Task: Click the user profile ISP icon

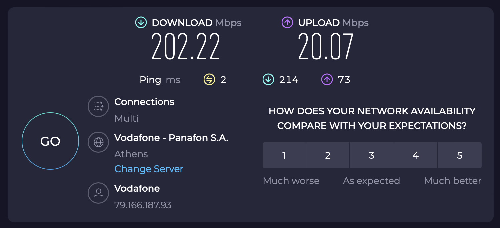Action: tap(98, 193)
